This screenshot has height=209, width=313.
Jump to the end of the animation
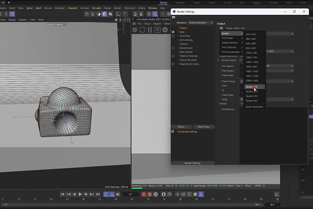pyautogui.click(x=98, y=194)
